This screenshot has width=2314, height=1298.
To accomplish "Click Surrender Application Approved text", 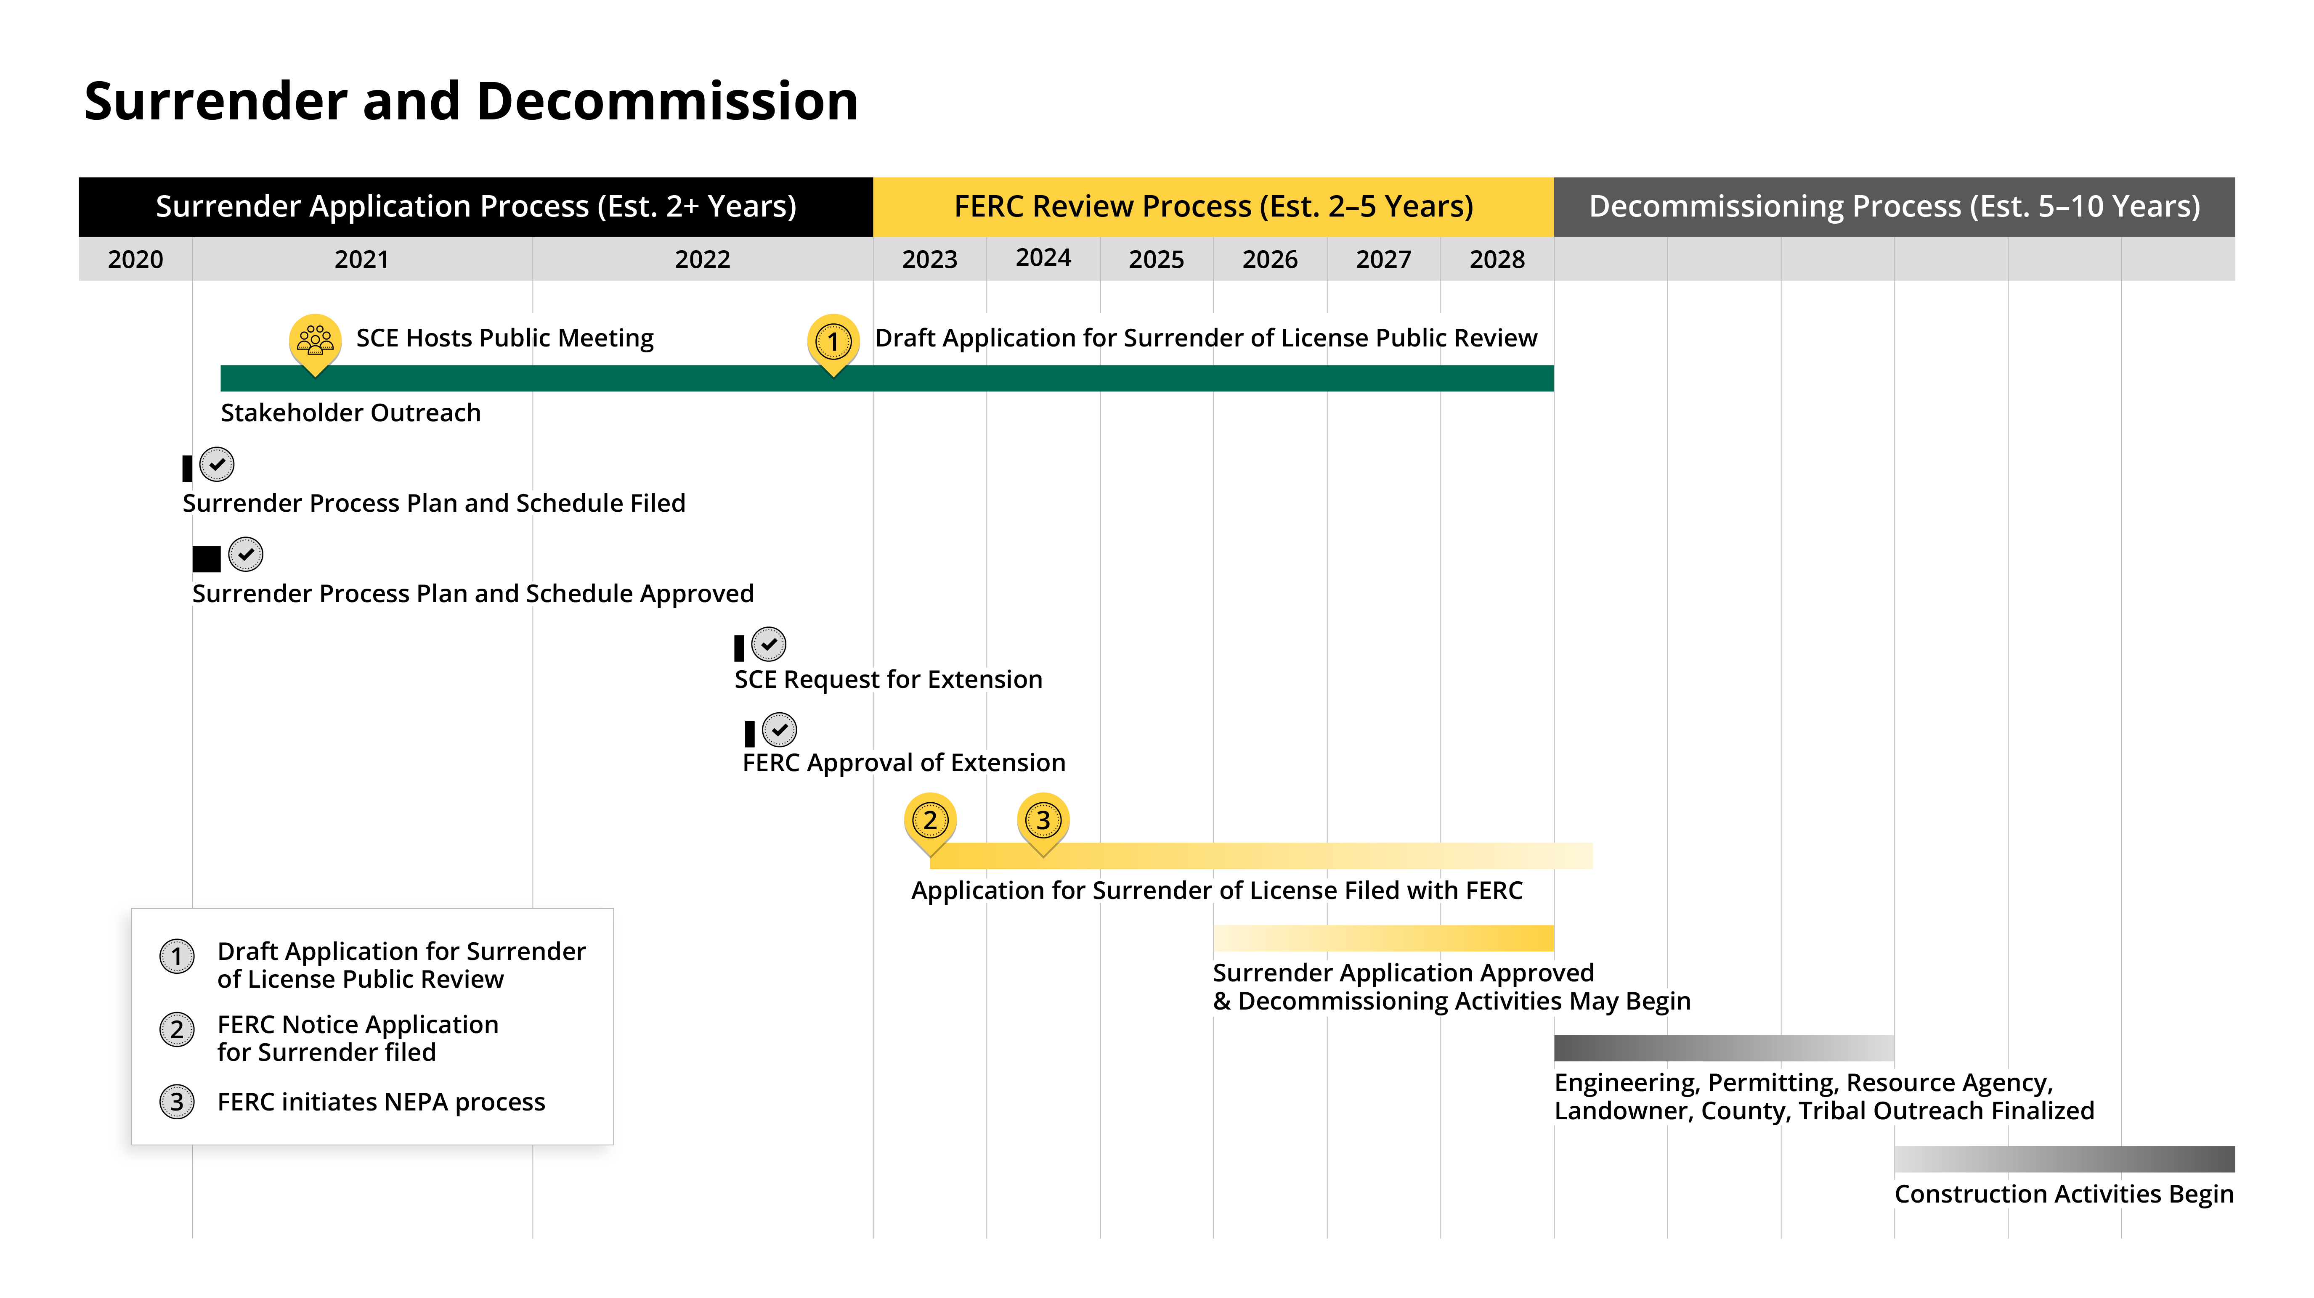I will pyautogui.click(x=1452, y=986).
